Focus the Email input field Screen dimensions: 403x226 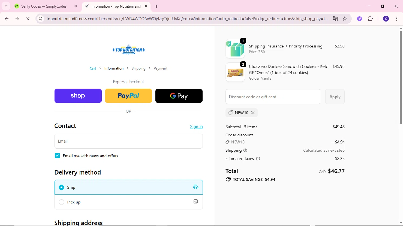(128, 141)
